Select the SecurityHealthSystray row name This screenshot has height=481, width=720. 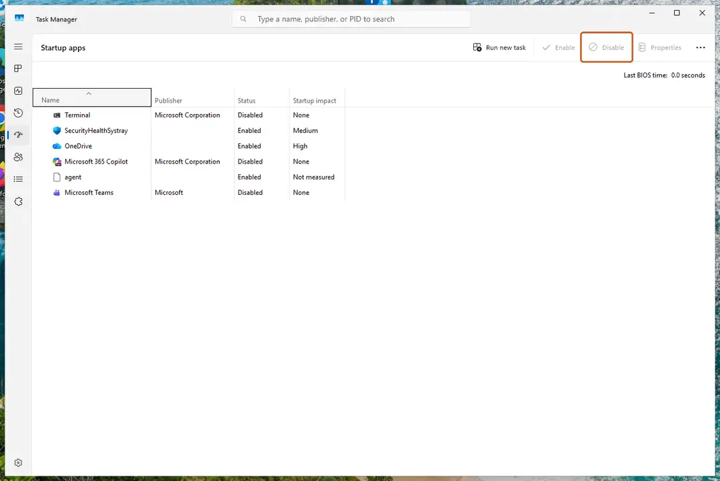point(96,131)
